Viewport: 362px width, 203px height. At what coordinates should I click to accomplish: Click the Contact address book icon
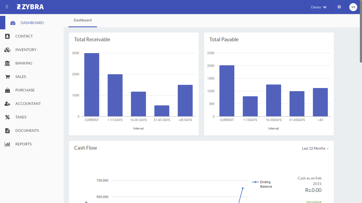click(7, 36)
